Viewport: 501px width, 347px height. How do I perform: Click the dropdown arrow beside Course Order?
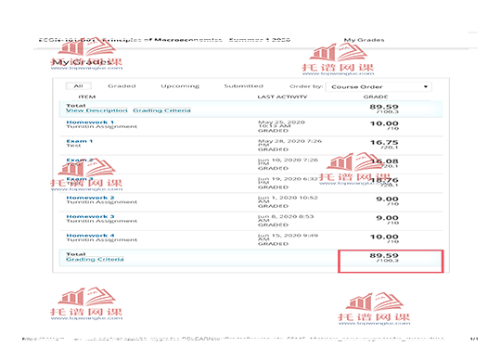click(x=426, y=87)
